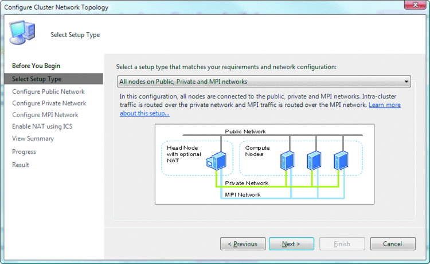
Task: Go to Configure Public Network step
Action: point(48,91)
